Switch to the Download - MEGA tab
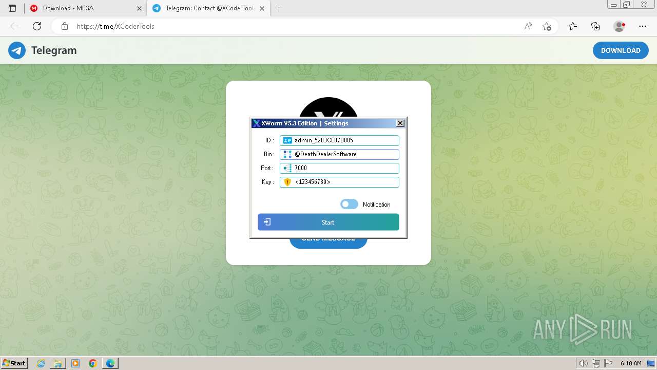Screen dimensions: 657x370 tap(85, 8)
